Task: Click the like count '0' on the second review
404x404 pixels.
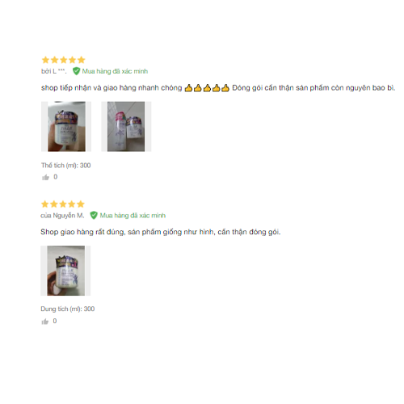Action: (55, 321)
